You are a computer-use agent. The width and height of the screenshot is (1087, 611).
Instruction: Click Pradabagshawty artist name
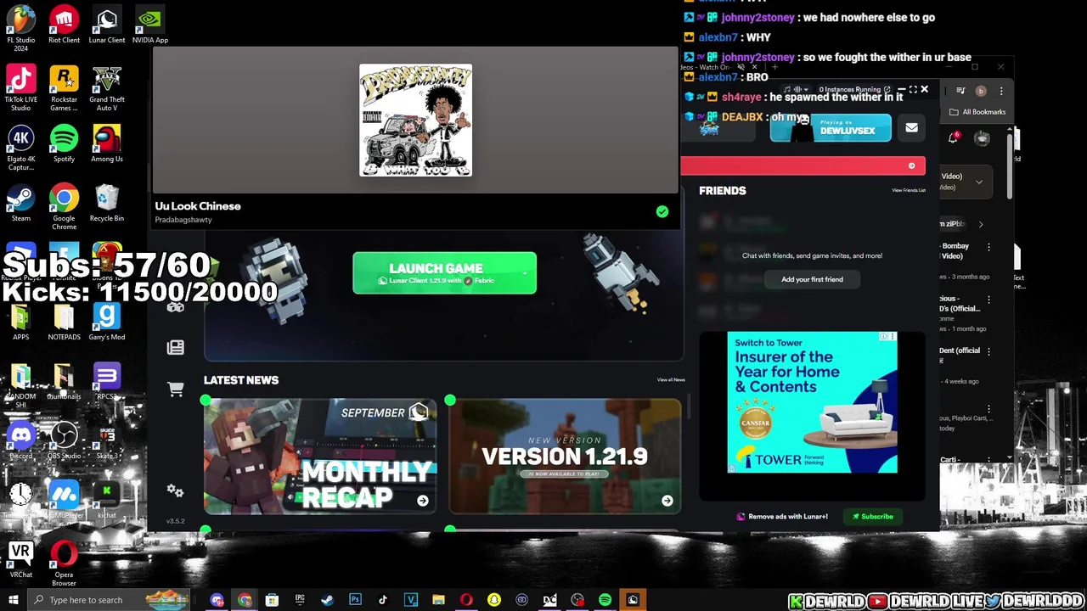pyautogui.click(x=183, y=220)
